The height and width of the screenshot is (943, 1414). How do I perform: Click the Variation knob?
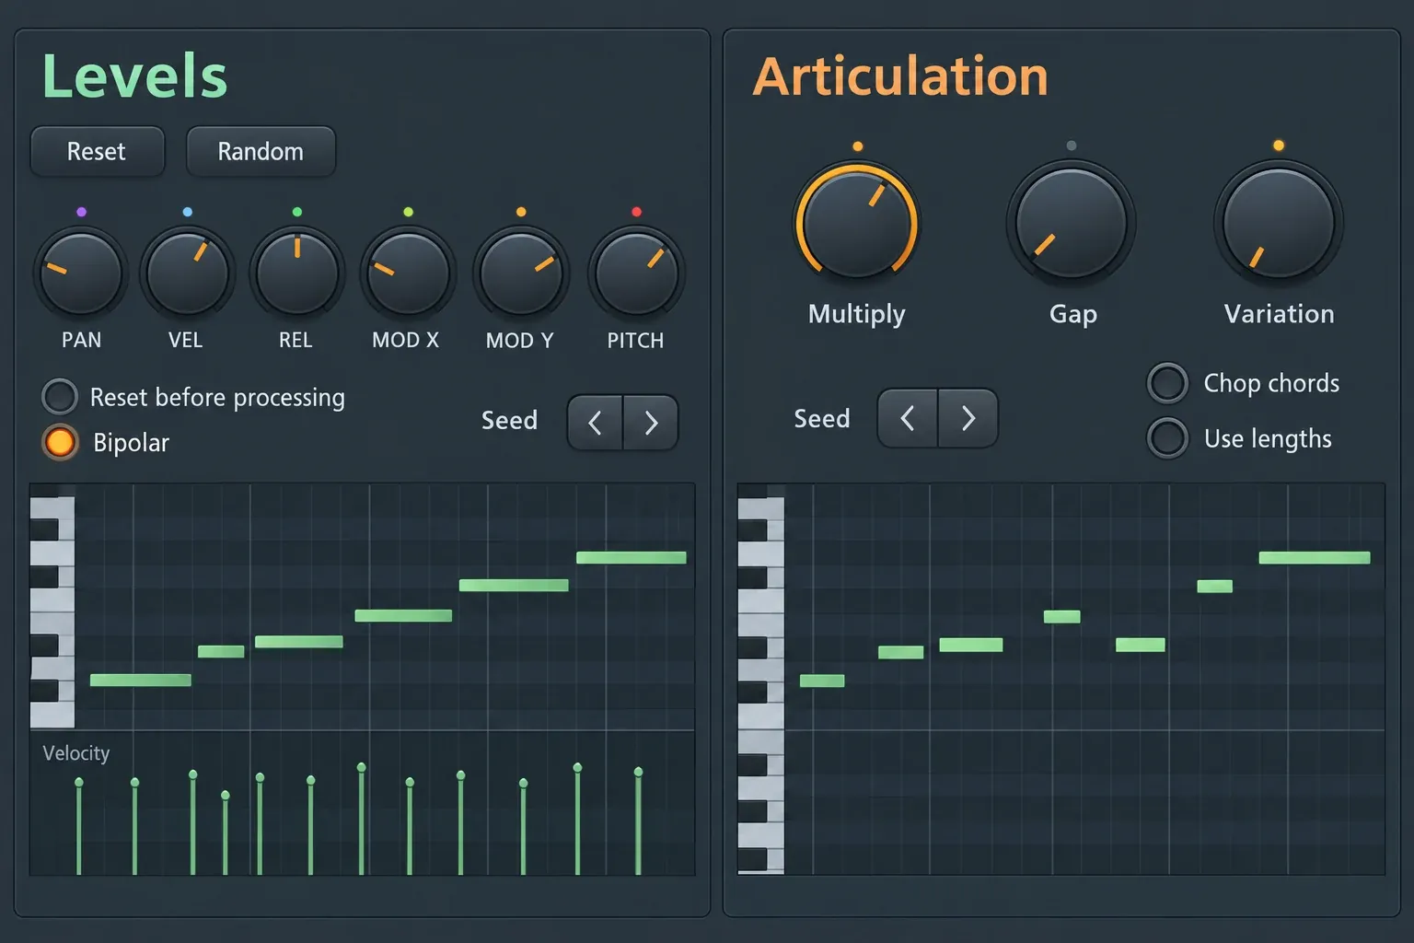(1279, 222)
